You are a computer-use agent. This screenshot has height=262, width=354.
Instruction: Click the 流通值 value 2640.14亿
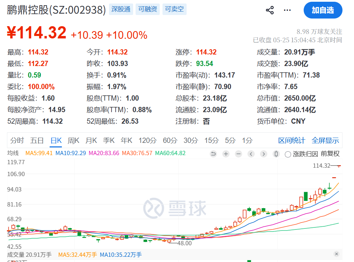[x=300, y=110]
